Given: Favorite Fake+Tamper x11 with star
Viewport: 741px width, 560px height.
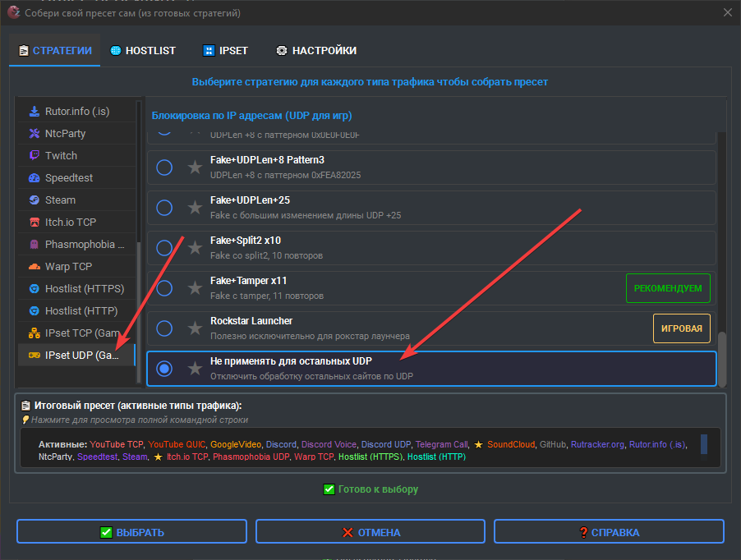Looking at the screenshot, I should pos(195,287).
